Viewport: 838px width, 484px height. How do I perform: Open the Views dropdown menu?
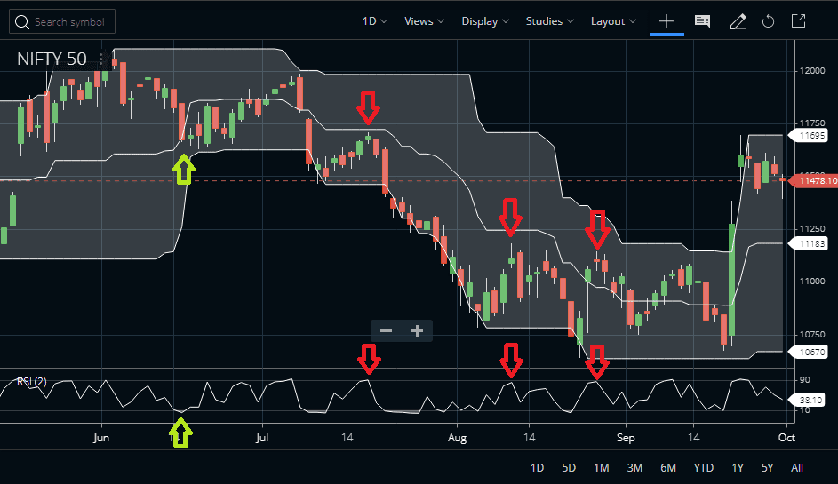pos(425,21)
